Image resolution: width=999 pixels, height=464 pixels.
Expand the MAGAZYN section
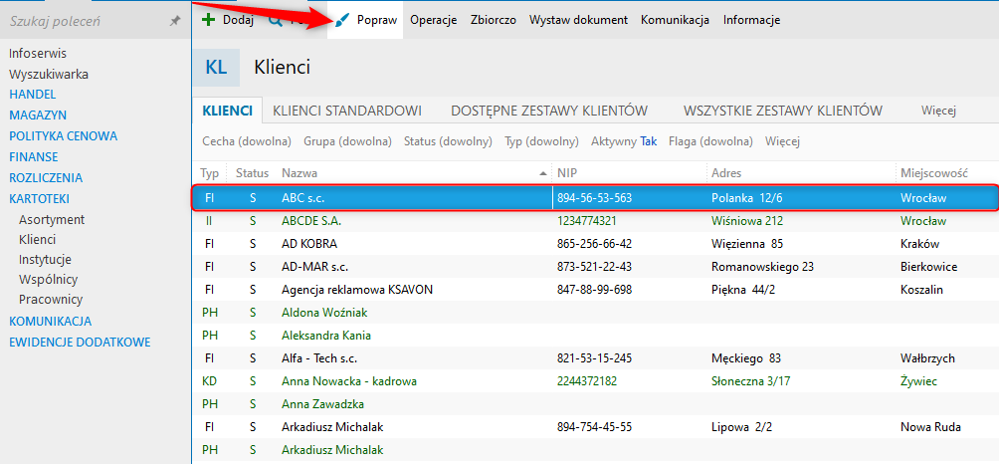pos(38,116)
